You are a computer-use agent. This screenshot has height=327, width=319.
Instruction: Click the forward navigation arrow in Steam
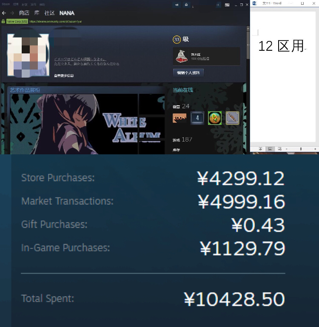[12, 13]
